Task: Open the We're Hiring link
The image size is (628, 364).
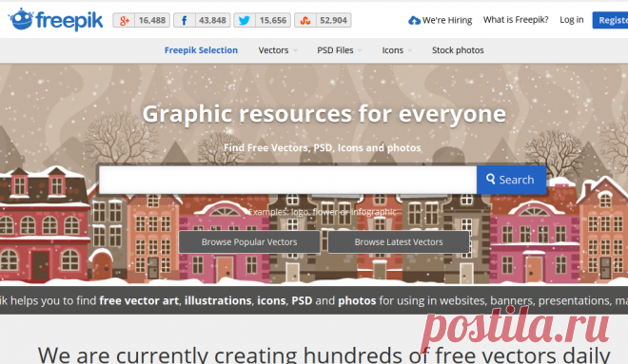Action: click(x=447, y=20)
